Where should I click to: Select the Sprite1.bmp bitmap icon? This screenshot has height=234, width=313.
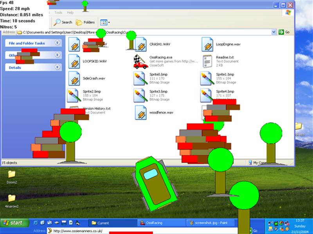tap(207, 78)
